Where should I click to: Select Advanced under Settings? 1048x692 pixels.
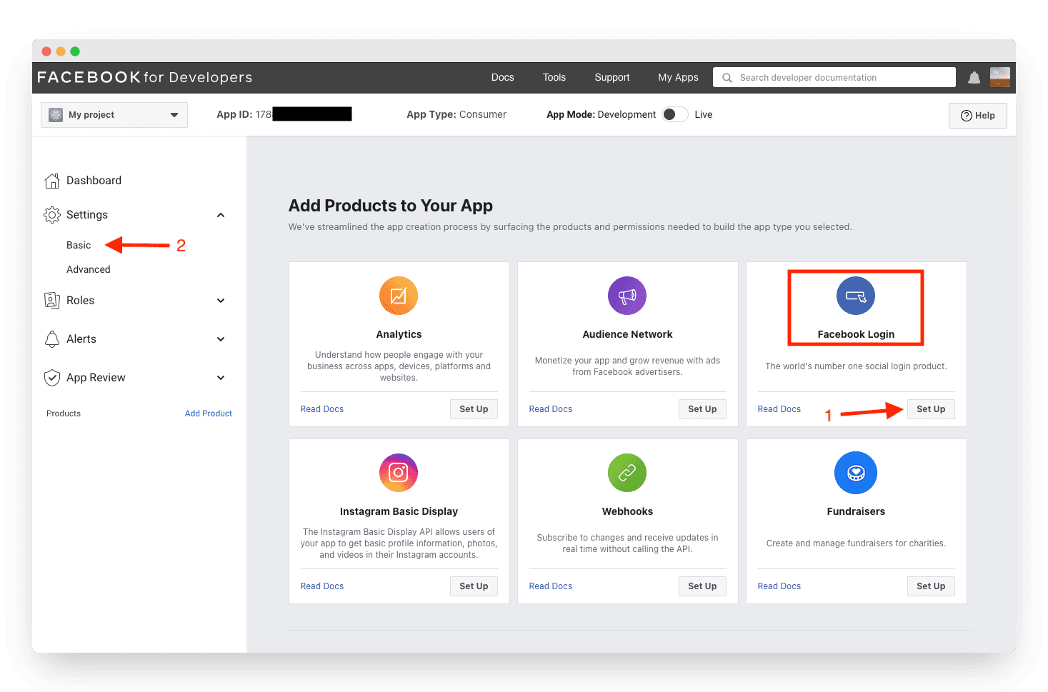[x=89, y=269]
